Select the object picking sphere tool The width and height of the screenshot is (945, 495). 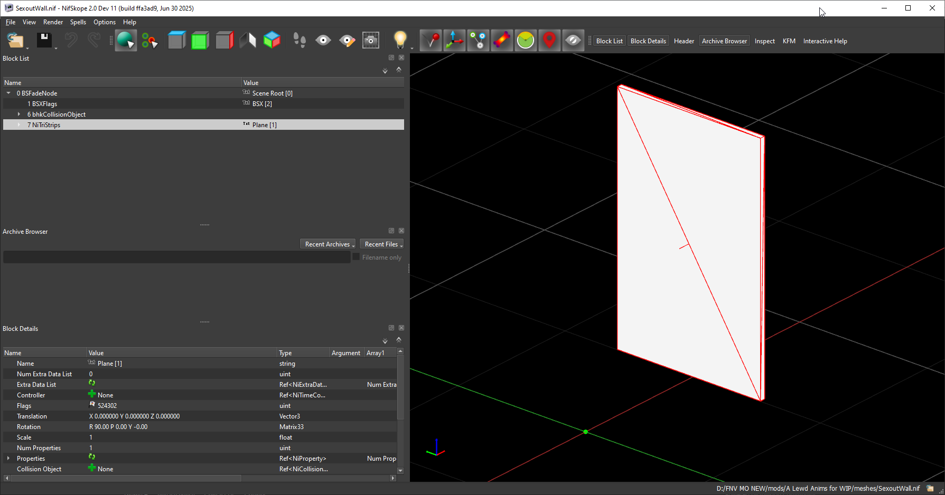(126, 41)
